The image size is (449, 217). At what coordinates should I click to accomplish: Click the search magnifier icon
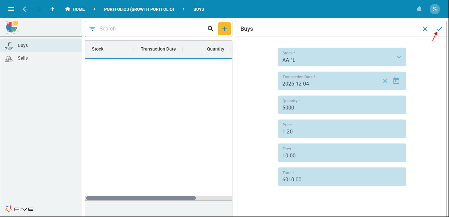coord(210,29)
